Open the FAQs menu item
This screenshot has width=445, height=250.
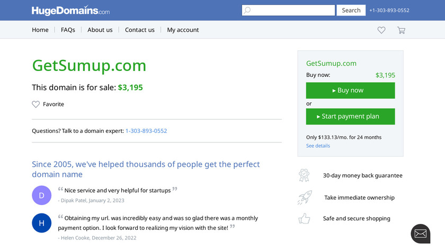(x=68, y=30)
